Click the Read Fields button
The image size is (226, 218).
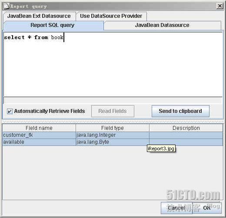point(113,111)
